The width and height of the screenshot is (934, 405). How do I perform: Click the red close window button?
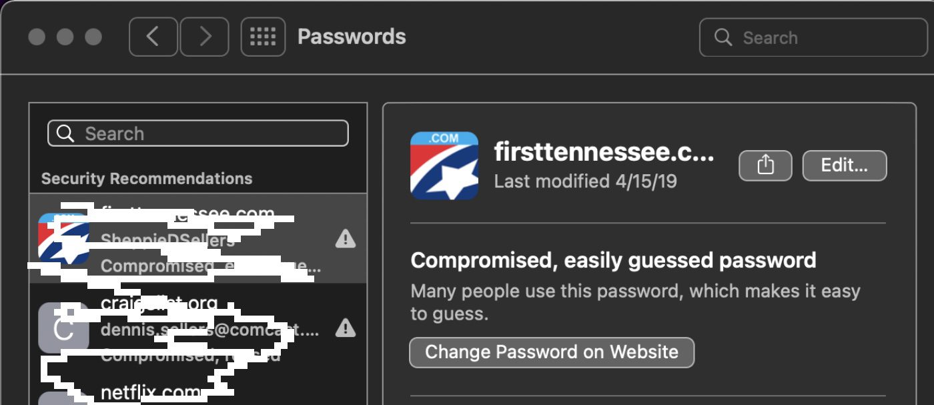(x=37, y=37)
